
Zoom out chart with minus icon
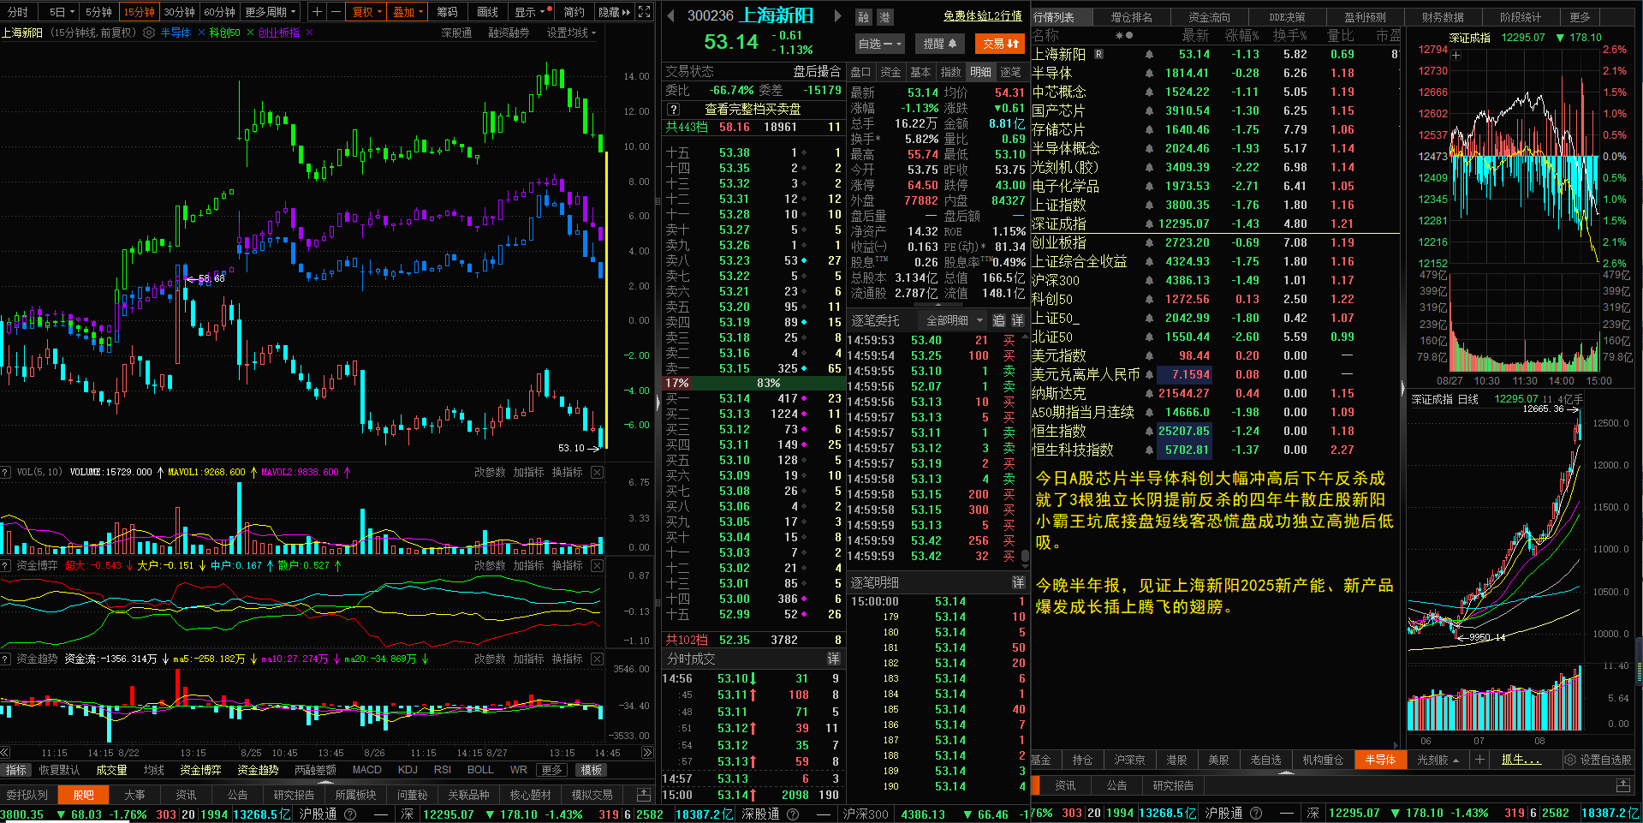click(335, 12)
